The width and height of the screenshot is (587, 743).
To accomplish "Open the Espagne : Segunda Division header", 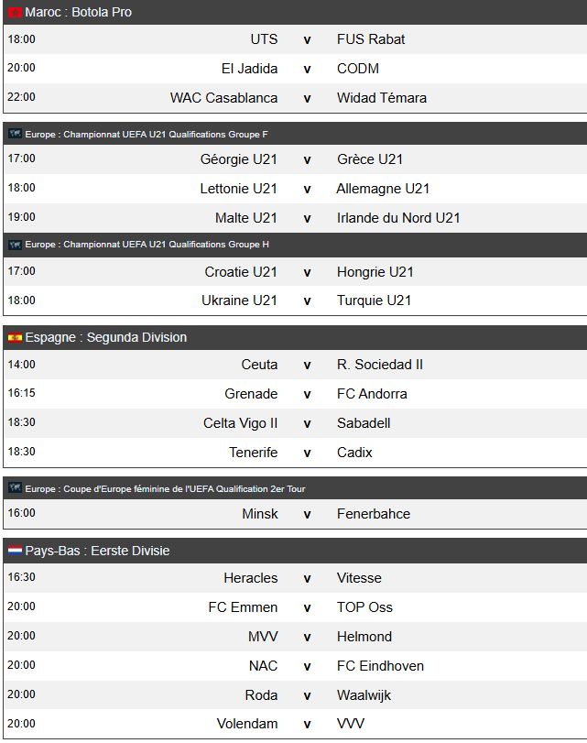I will [x=295, y=337].
